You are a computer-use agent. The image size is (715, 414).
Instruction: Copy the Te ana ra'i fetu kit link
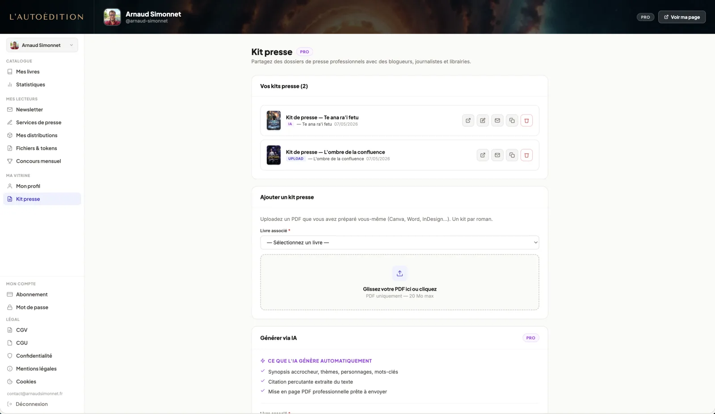click(x=512, y=121)
